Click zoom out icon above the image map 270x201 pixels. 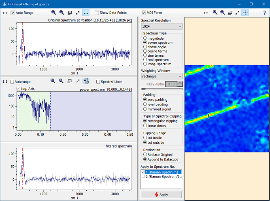point(215,13)
